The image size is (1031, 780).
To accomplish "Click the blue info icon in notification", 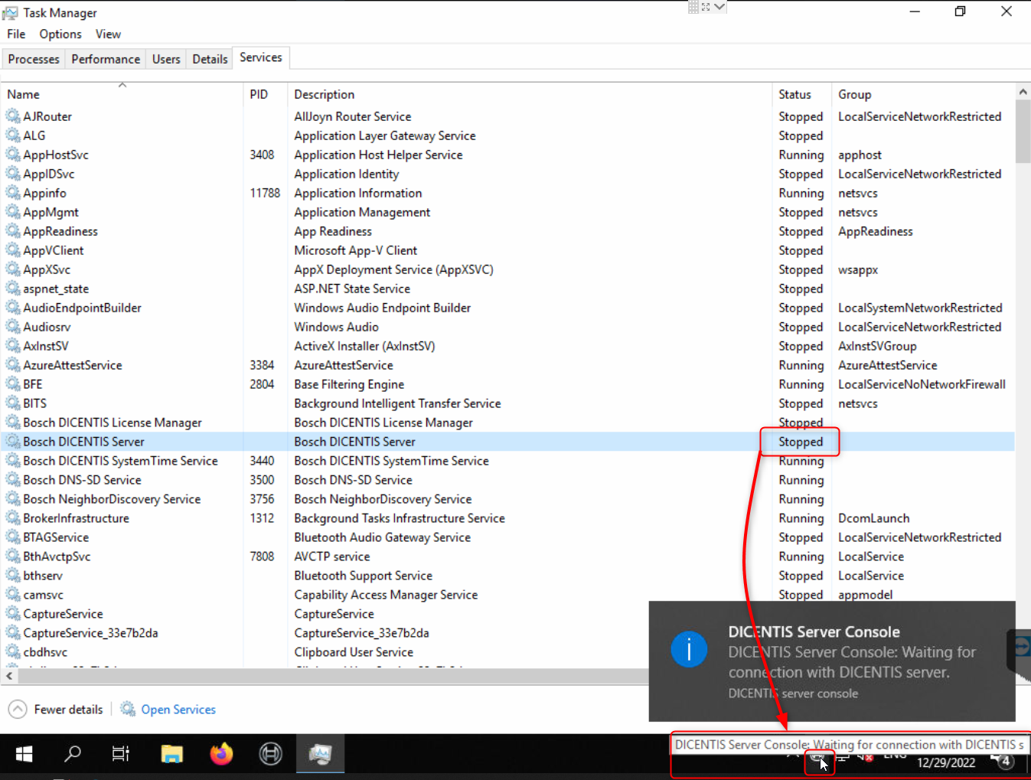I will [689, 650].
